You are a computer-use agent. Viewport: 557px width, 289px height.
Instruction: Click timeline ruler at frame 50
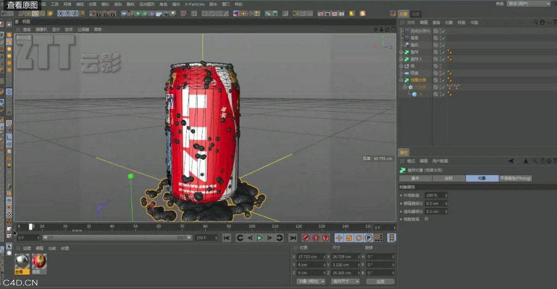pyautogui.click(x=135, y=226)
